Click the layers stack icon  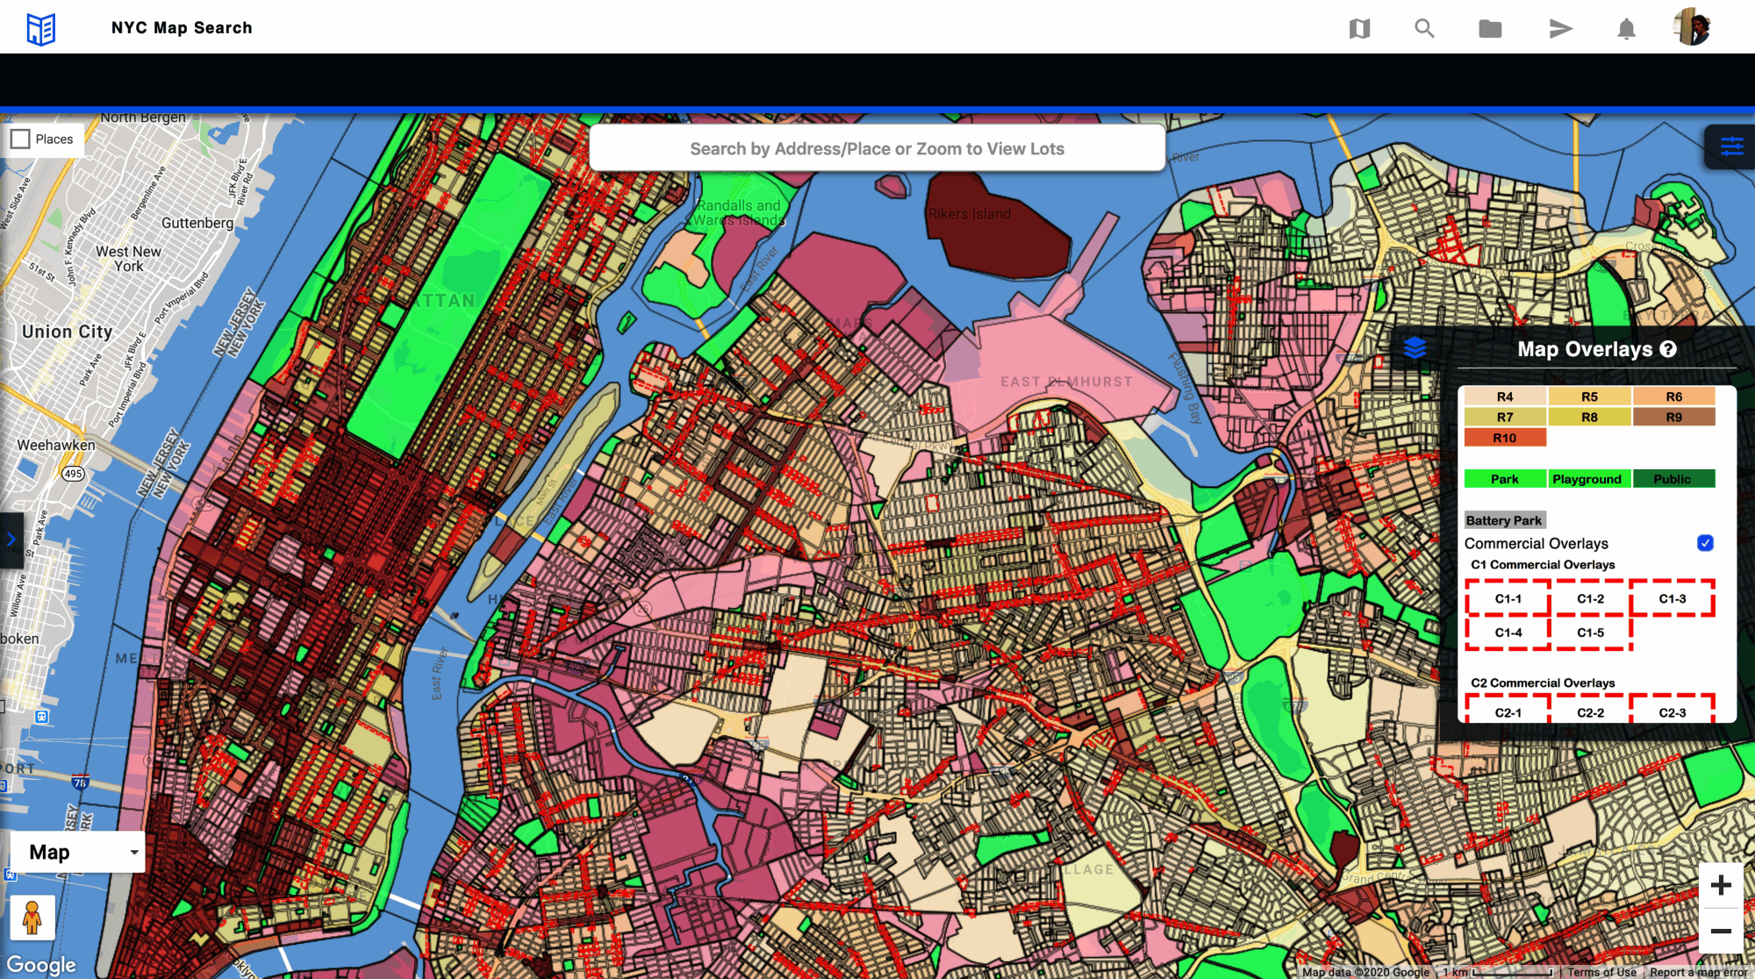click(x=1415, y=348)
